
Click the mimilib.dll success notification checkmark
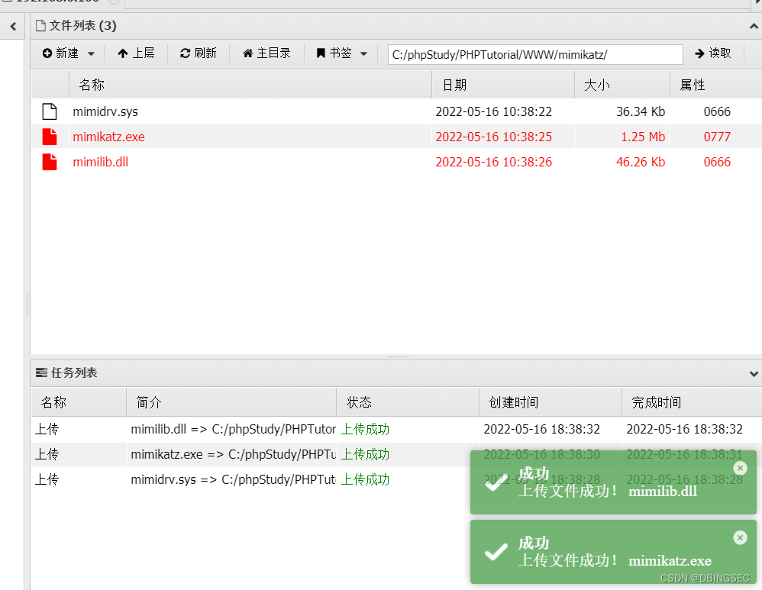[x=496, y=482]
